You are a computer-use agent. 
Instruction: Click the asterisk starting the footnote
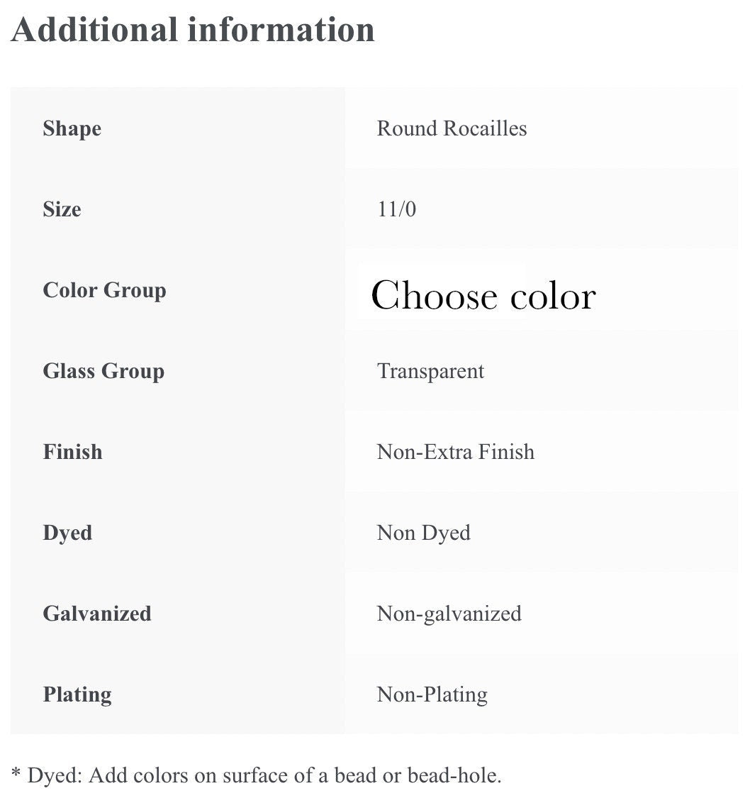click(16, 774)
